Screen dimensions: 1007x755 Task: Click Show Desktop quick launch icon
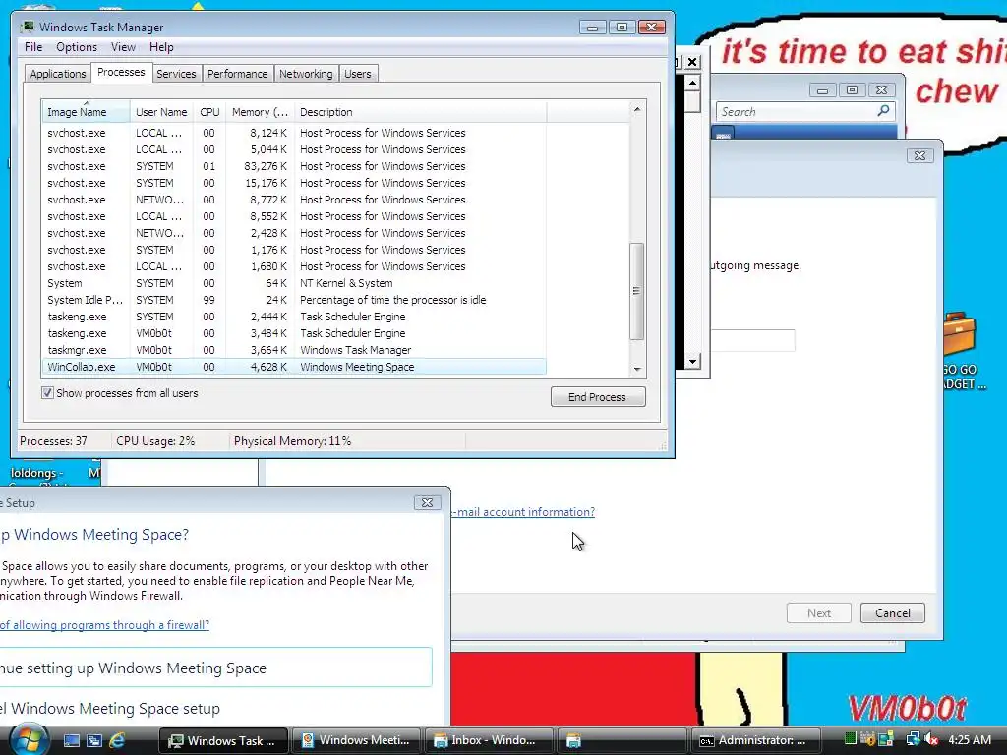coord(71,740)
